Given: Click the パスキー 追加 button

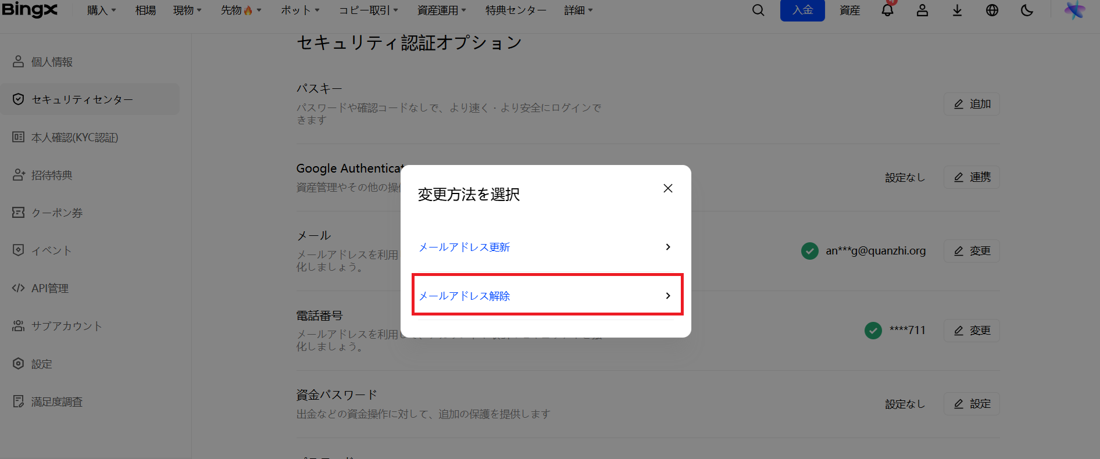Looking at the screenshot, I should coord(972,104).
